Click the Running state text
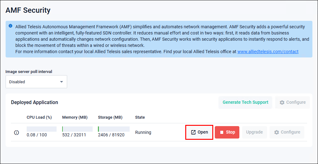Viewport: 318px width, 164px height. coord(143,132)
